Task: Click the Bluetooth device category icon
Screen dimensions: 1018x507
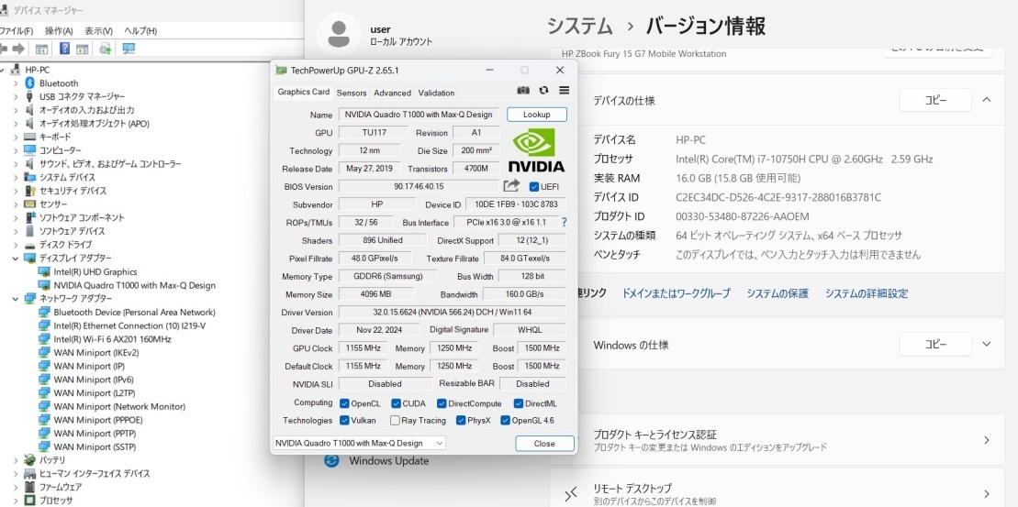Action: 29,83
